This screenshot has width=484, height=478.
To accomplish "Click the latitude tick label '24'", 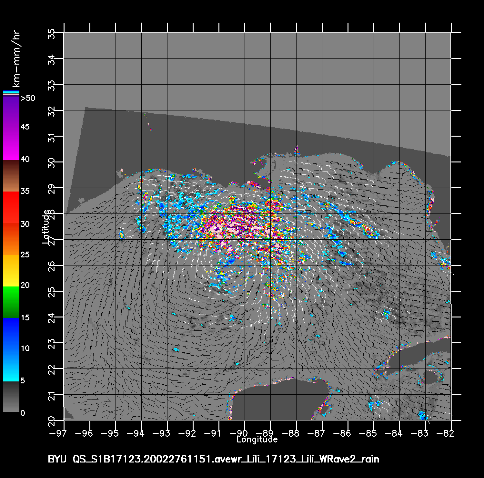I will pos(51,317).
